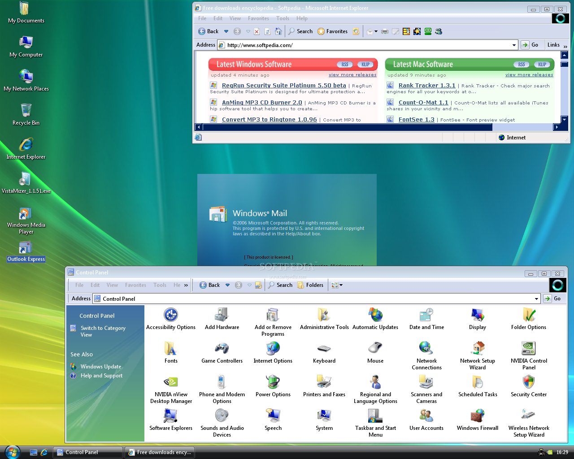Select the VistaMizer_1.1.51.exe desktop file
This screenshot has width=574, height=459.
click(x=26, y=182)
